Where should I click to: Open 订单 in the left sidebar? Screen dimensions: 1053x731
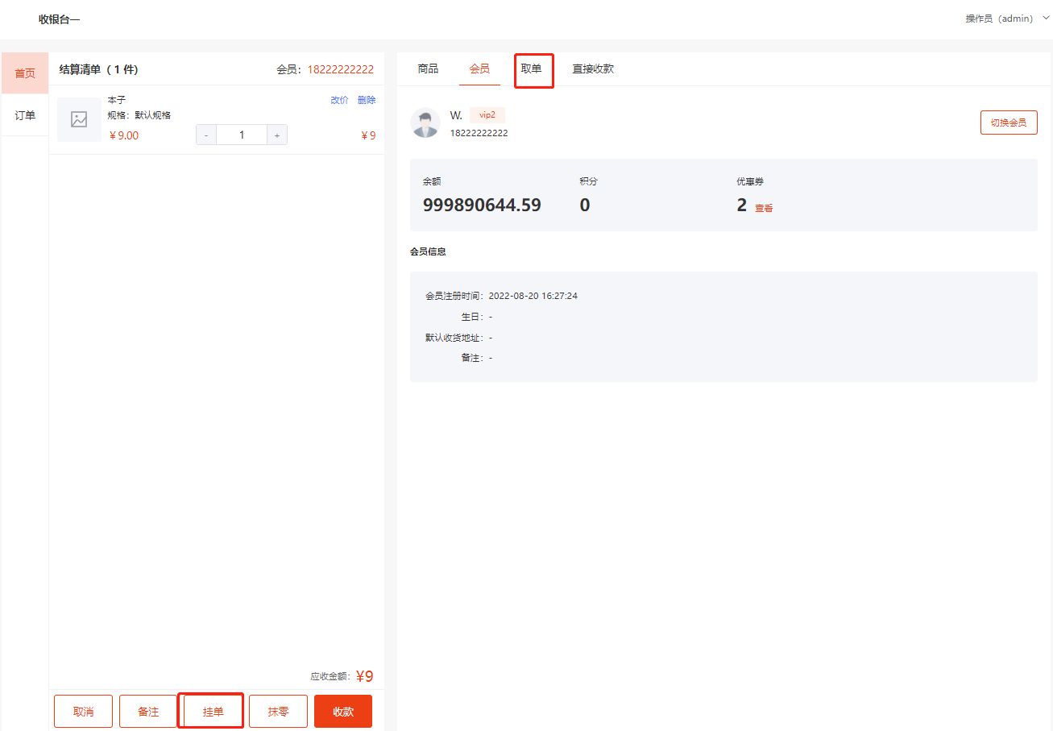(25, 115)
